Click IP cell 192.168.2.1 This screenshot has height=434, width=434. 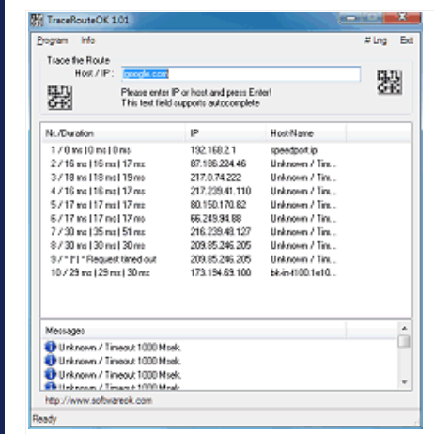click(213, 150)
